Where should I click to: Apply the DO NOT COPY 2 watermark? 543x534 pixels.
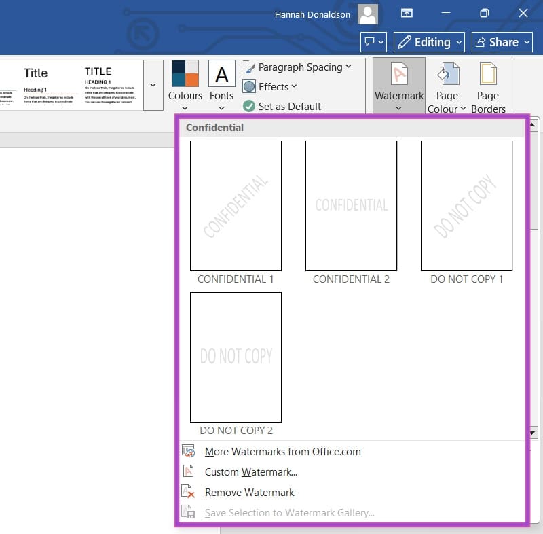pos(236,357)
